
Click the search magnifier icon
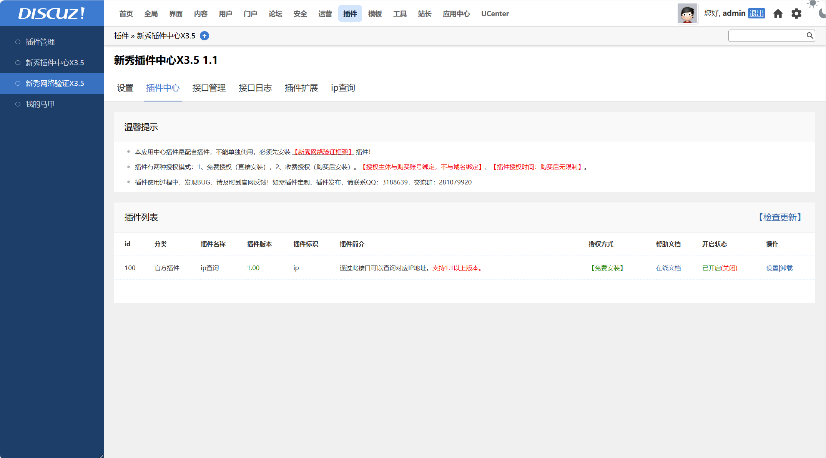tap(809, 36)
